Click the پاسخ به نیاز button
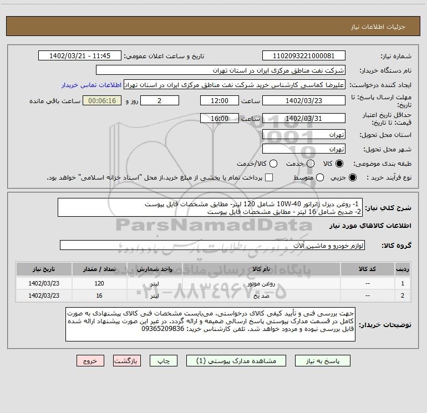 click(322, 361)
